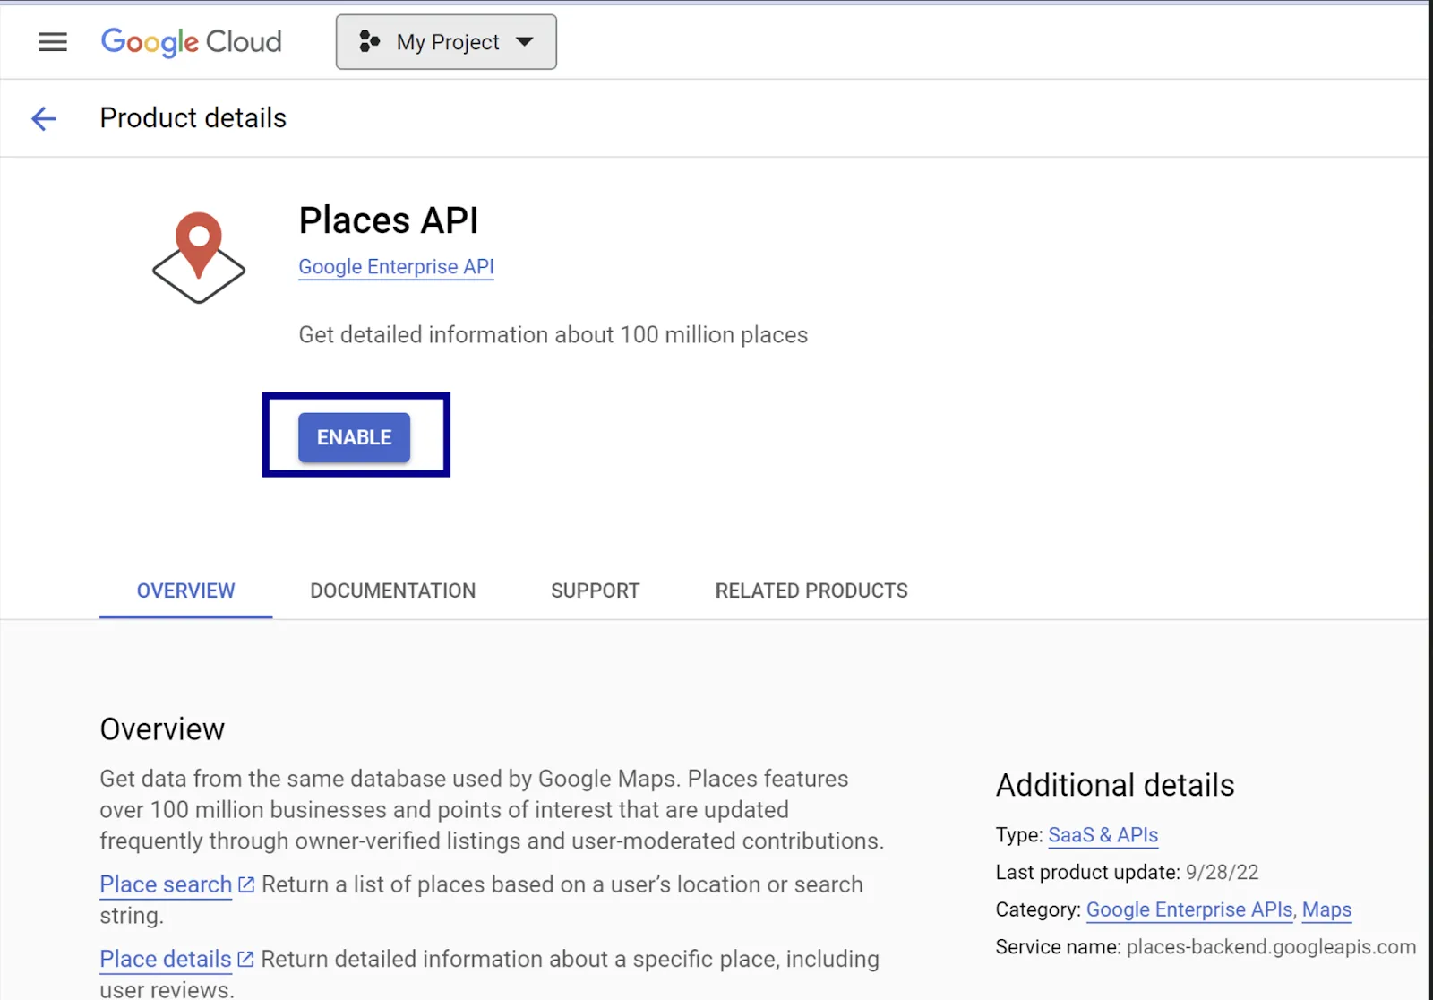The height and width of the screenshot is (1000, 1433).
Task: Enable the Places API
Action: click(355, 437)
